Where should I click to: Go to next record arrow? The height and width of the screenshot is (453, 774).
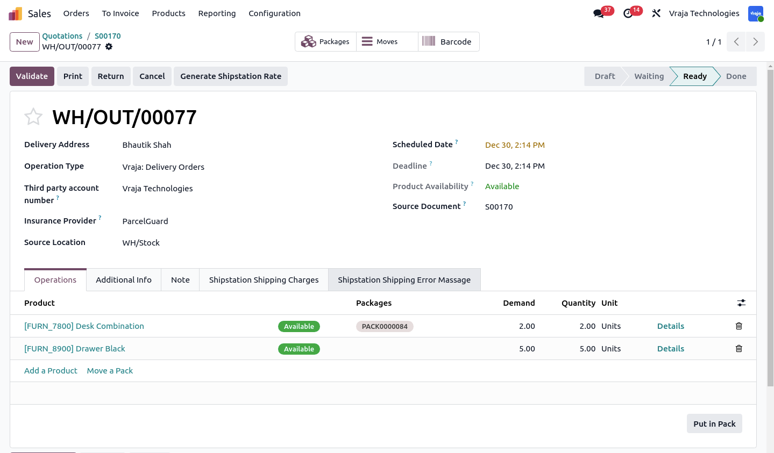point(755,42)
